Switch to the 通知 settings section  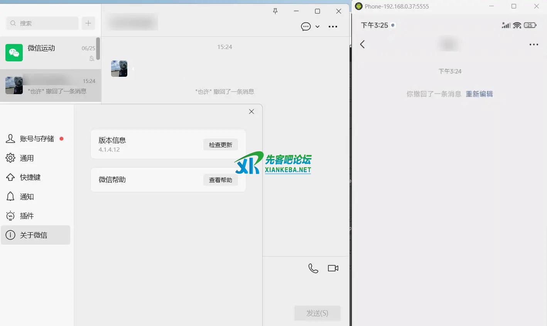(27, 197)
